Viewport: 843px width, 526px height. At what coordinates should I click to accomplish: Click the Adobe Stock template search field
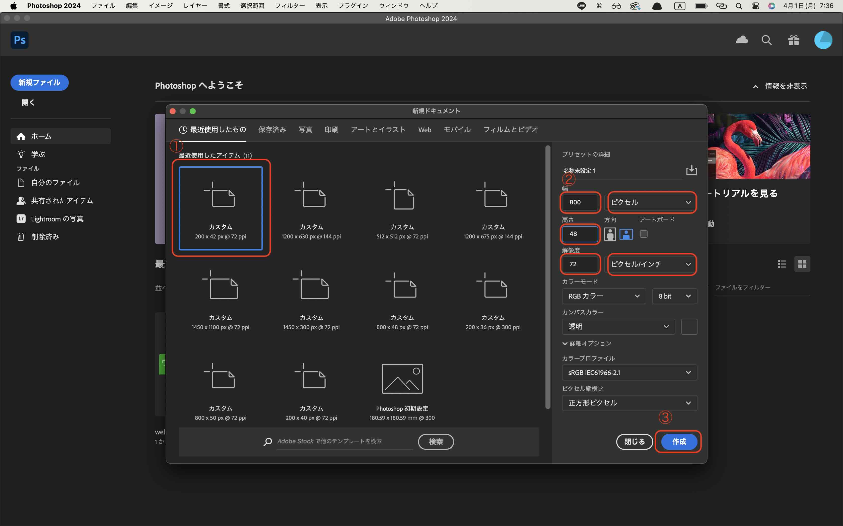pos(344,441)
